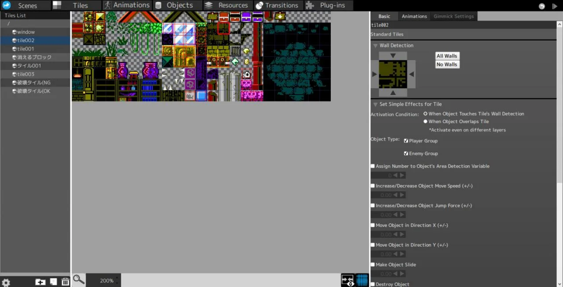Switch to the Animations panel tab

[414, 16]
